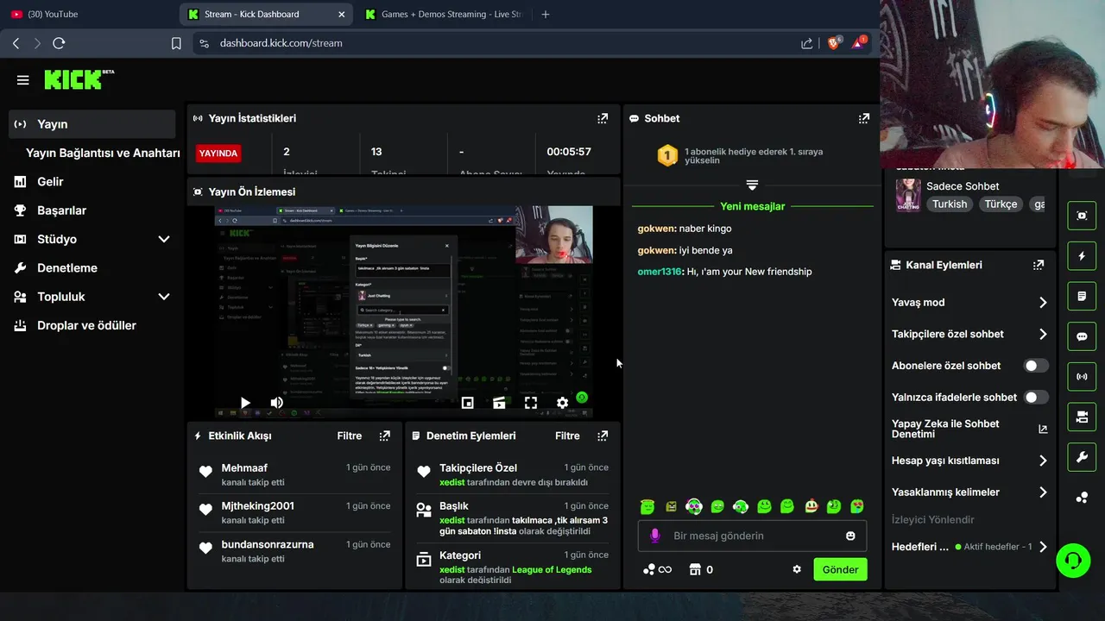The width and height of the screenshot is (1105, 621).
Task: Click username omer1316 in chat
Action: click(660, 272)
